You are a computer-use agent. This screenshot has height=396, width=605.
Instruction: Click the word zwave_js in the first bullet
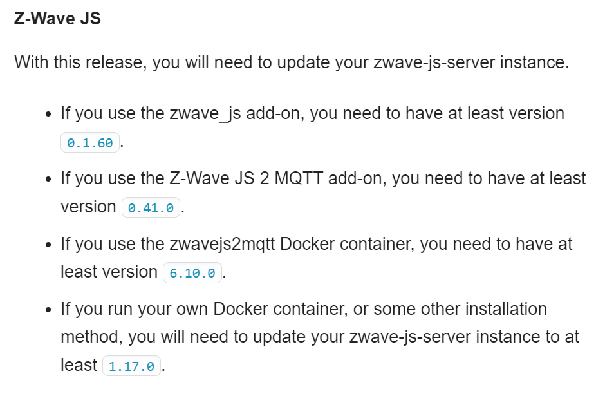[205, 113]
